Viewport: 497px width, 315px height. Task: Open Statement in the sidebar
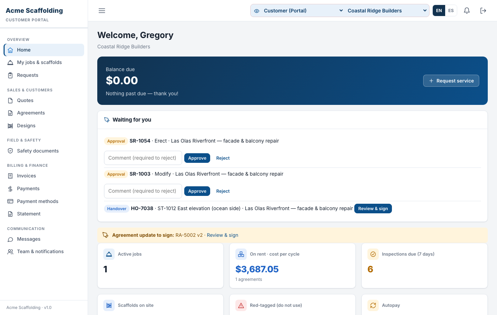pyautogui.click(x=44, y=214)
